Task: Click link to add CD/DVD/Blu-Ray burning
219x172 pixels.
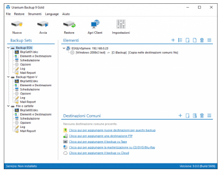Action: tap(112, 147)
